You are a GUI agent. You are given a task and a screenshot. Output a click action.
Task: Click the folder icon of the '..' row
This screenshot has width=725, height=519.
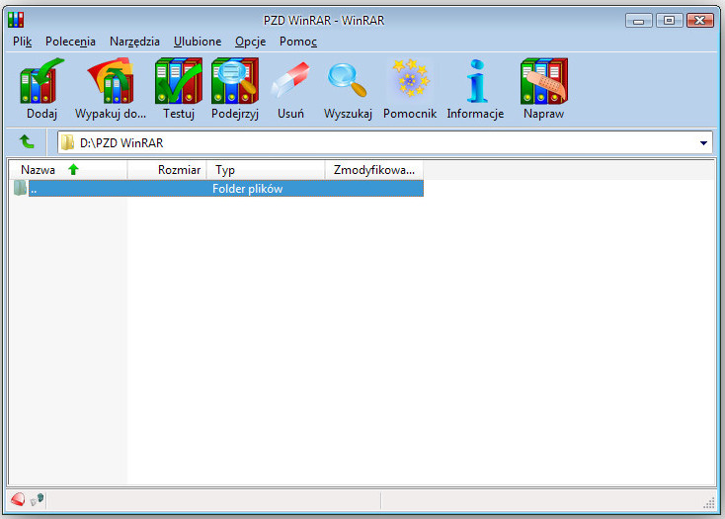click(x=20, y=188)
